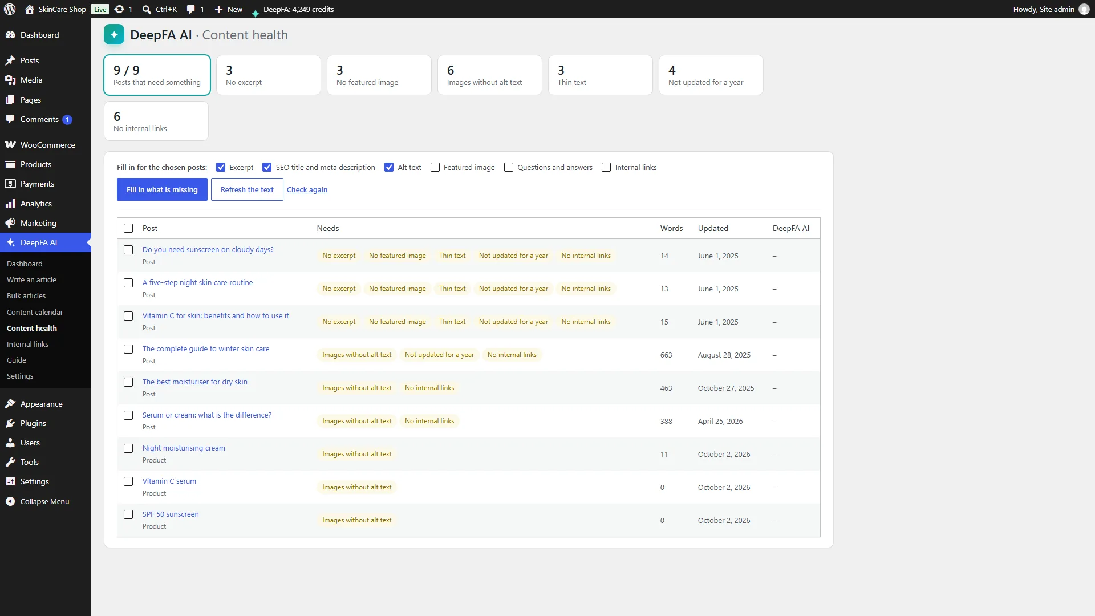Open the Ctrl+K search magnifier icon
Image resolution: width=1095 pixels, height=616 pixels.
click(x=147, y=9)
